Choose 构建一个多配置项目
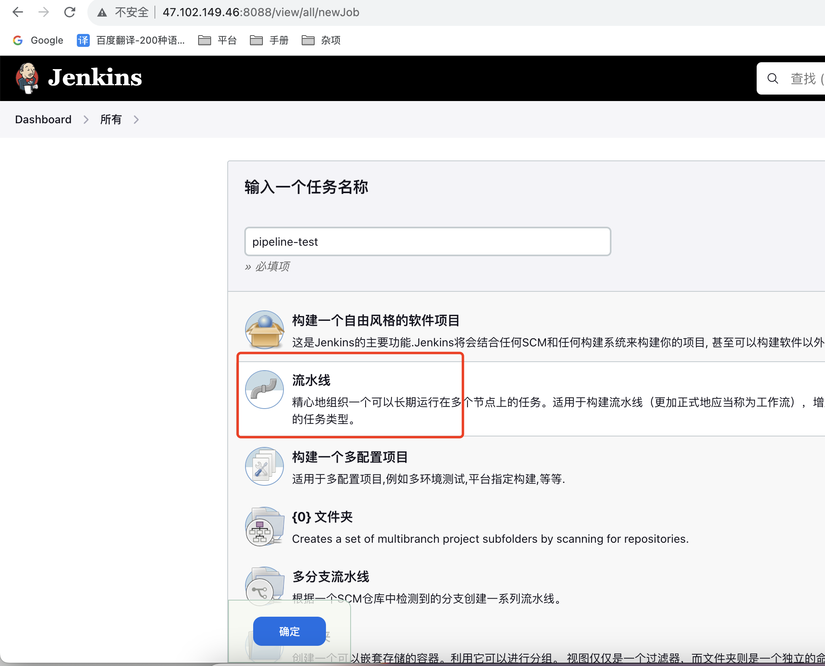 click(350, 457)
